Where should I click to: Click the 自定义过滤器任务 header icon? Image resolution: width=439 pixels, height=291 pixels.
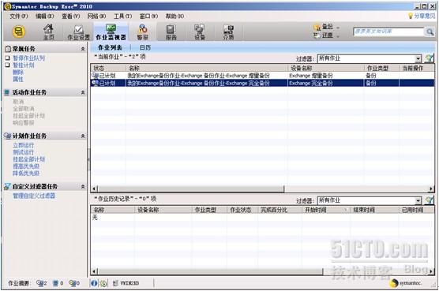pos(8,186)
